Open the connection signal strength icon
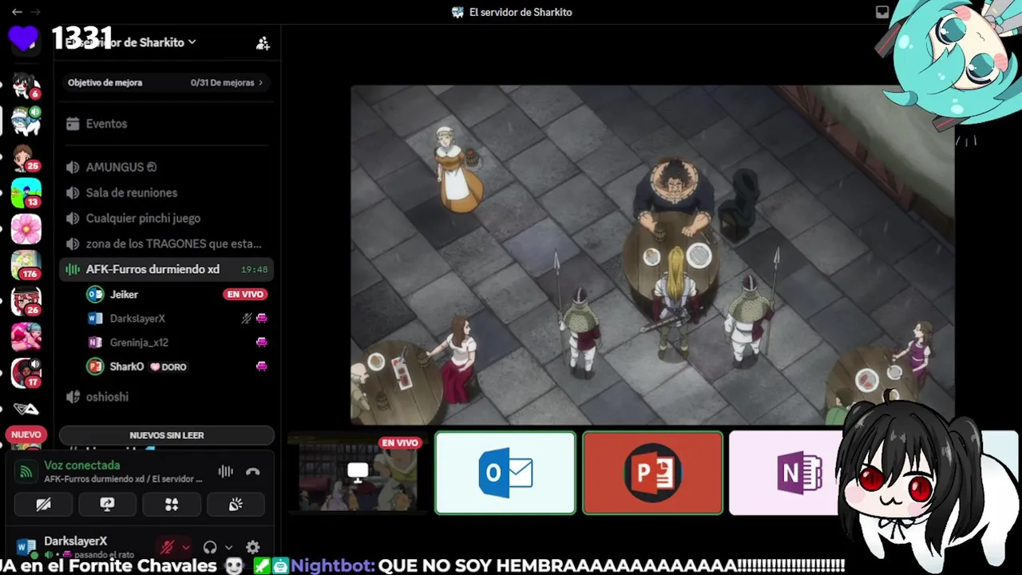This screenshot has width=1022, height=575. tap(26, 471)
